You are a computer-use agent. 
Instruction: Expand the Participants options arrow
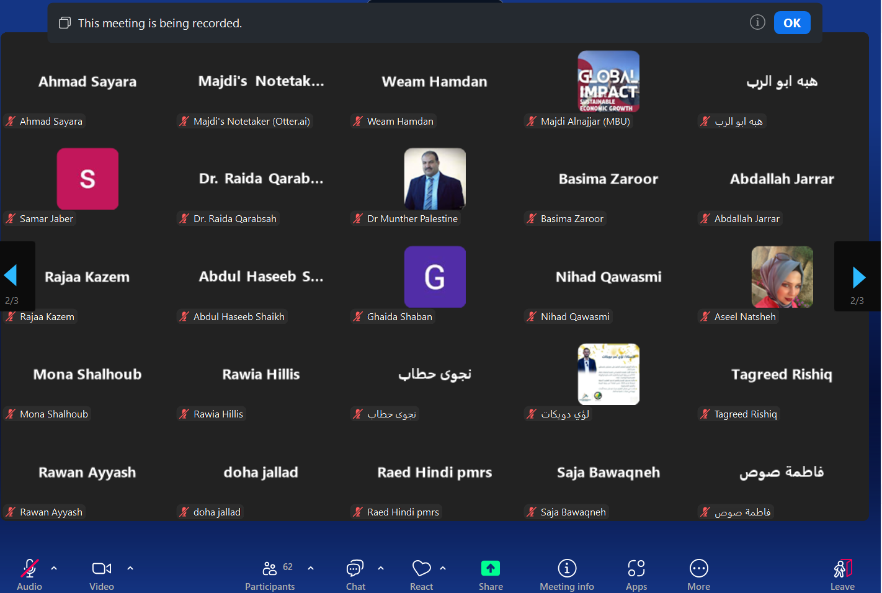311,568
